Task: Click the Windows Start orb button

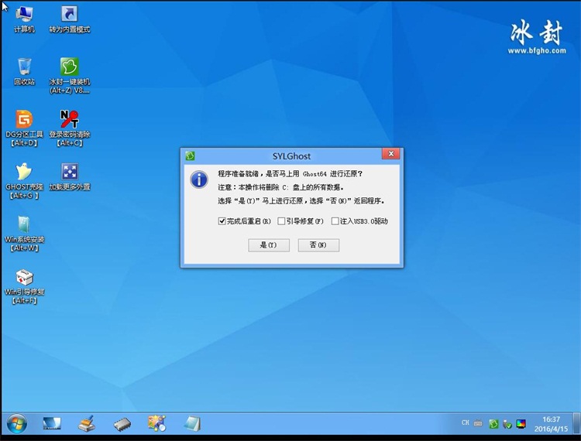Action: pos(17,424)
